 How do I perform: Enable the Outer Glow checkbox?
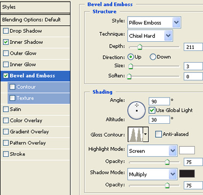6,54
